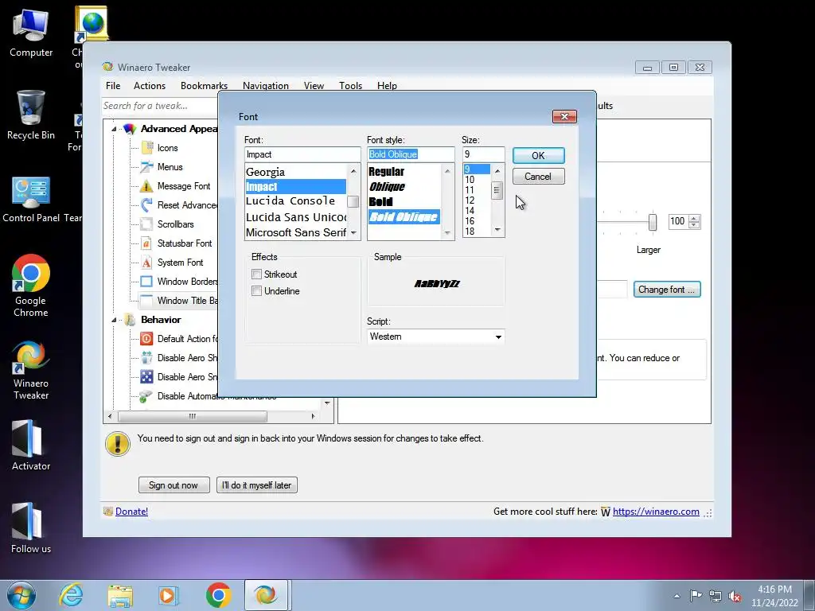Click the System Font icon

(146, 263)
